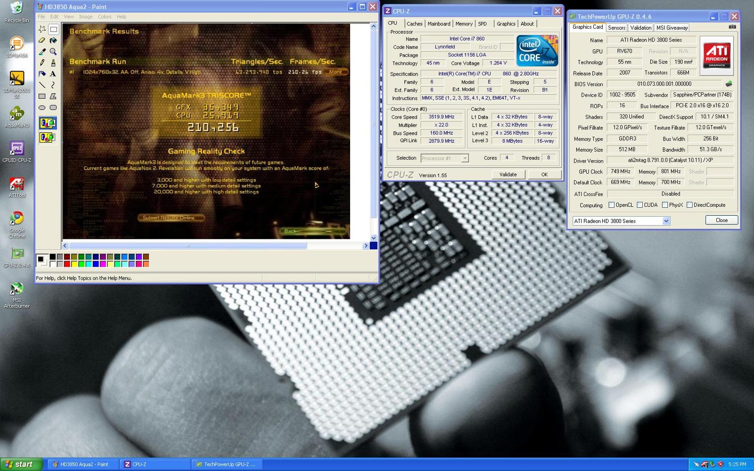Image resolution: width=754 pixels, height=471 pixels.
Task: Click the Paint horizontal scroll right arrow
Action: (x=366, y=245)
